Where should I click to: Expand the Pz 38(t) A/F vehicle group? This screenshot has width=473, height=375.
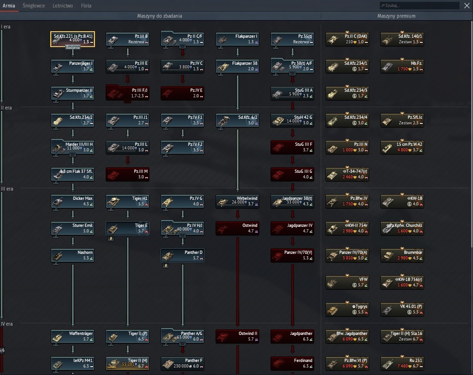(292, 74)
